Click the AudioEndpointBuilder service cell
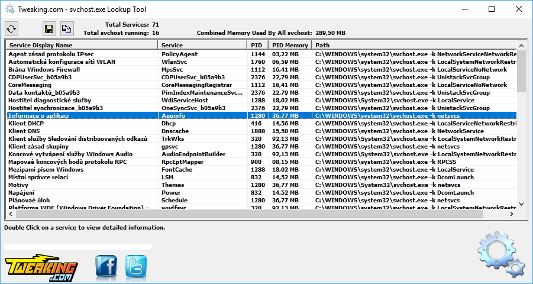The image size is (533, 284). click(x=193, y=154)
